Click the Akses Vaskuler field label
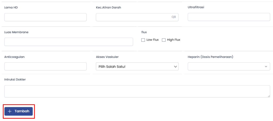The width and height of the screenshot is (273, 121). tap(107, 57)
